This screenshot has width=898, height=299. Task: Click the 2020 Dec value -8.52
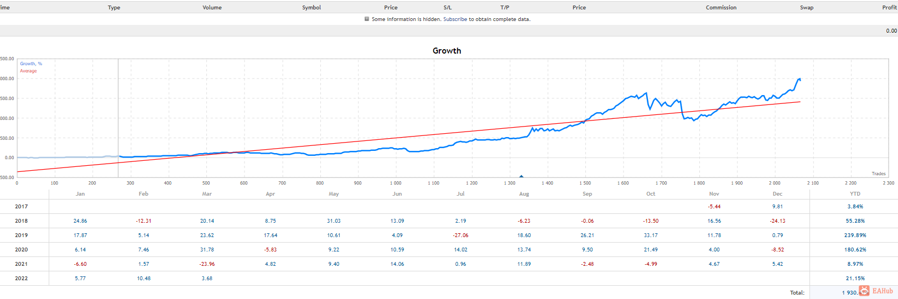[x=777, y=250]
